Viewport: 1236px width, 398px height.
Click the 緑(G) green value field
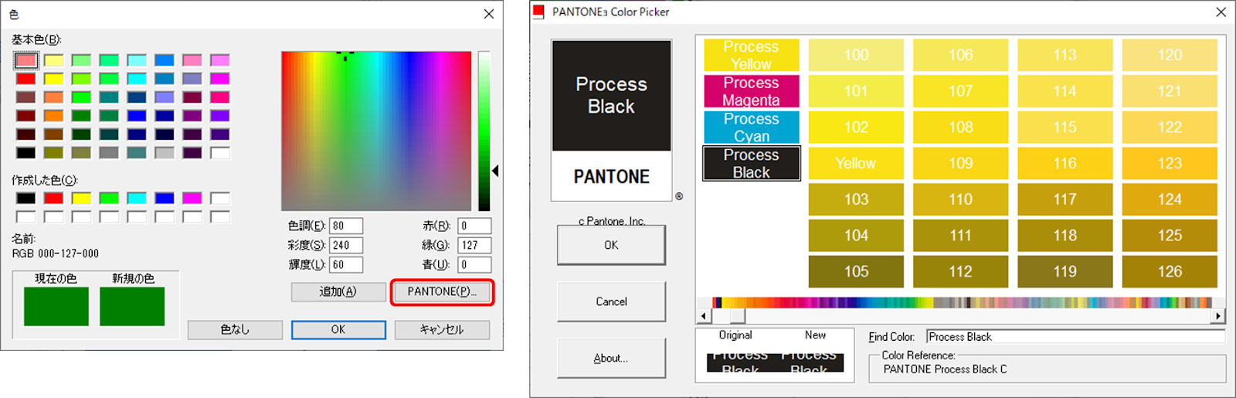pos(474,245)
